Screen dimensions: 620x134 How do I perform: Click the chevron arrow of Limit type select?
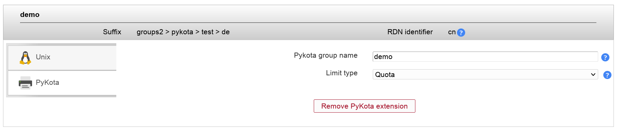click(x=593, y=74)
